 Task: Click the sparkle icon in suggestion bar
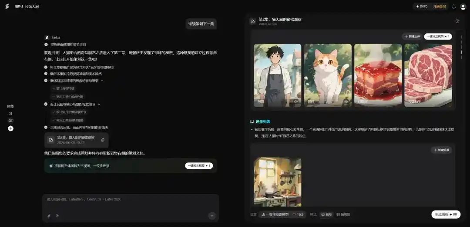pyautogui.click(x=51, y=165)
